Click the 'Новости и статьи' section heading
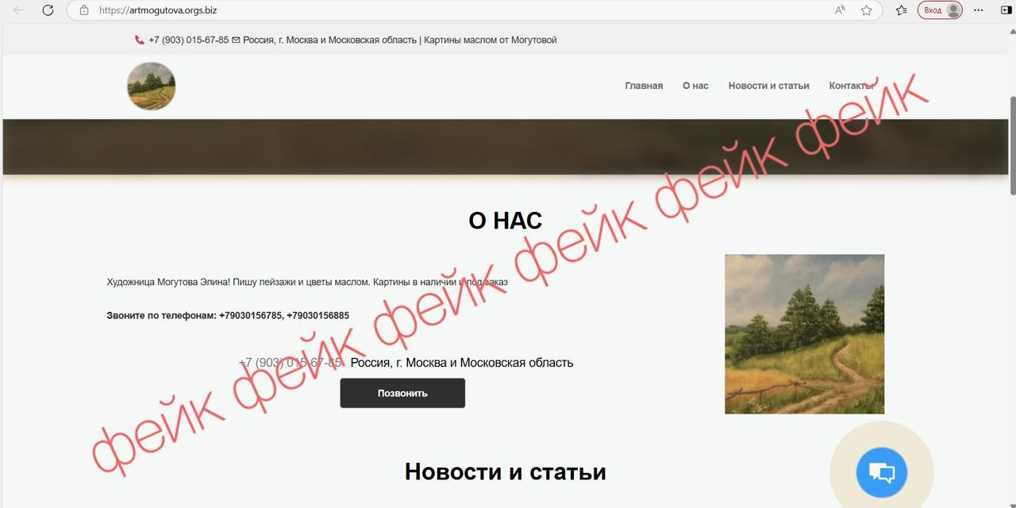Screen dimensions: 1016x508 (x=506, y=471)
